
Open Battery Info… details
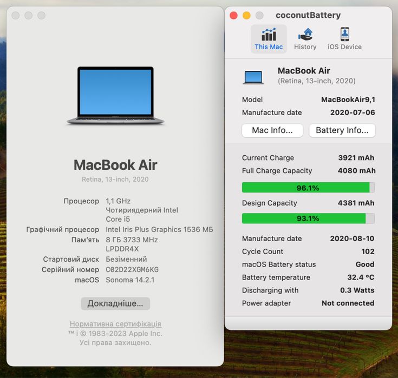coord(342,130)
